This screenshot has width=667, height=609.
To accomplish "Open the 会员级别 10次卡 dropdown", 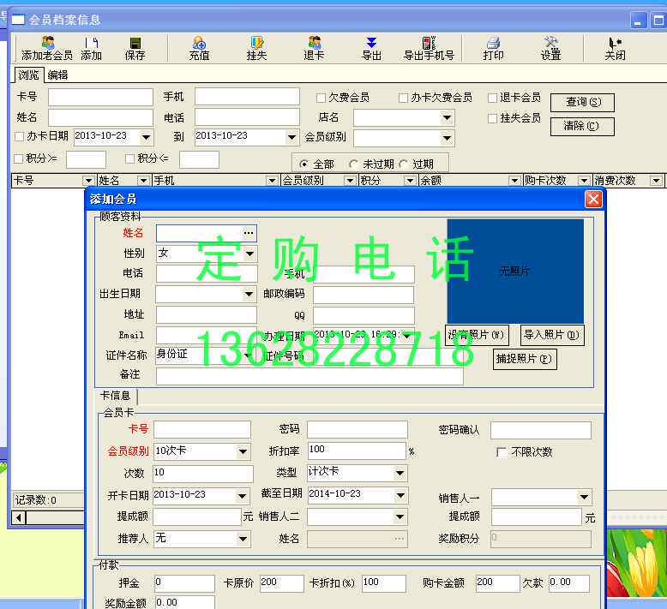I will pos(243,451).
